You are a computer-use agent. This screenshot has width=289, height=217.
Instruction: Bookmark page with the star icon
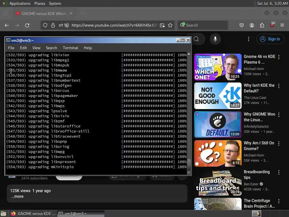[x=170, y=25]
